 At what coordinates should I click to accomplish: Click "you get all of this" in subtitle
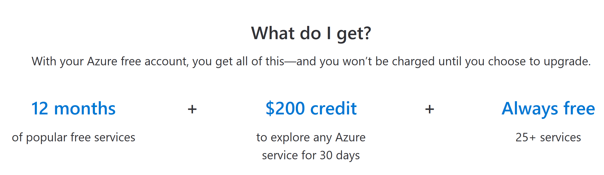coord(238,62)
